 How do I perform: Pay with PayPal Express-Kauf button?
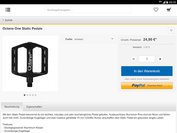147,86
